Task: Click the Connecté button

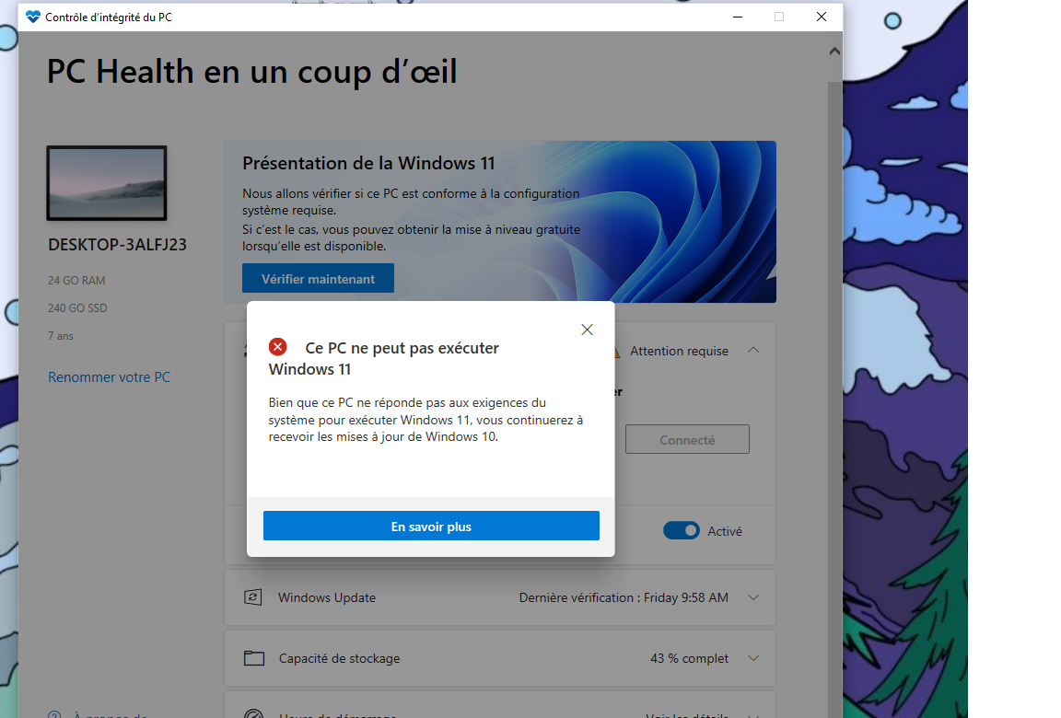Action: [x=687, y=439]
